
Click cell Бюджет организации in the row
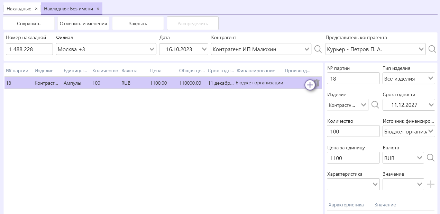(x=259, y=83)
